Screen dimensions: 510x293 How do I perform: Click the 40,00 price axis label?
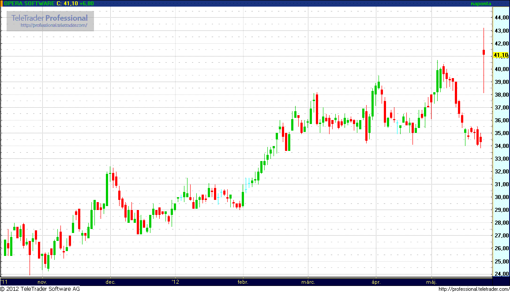point(502,69)
